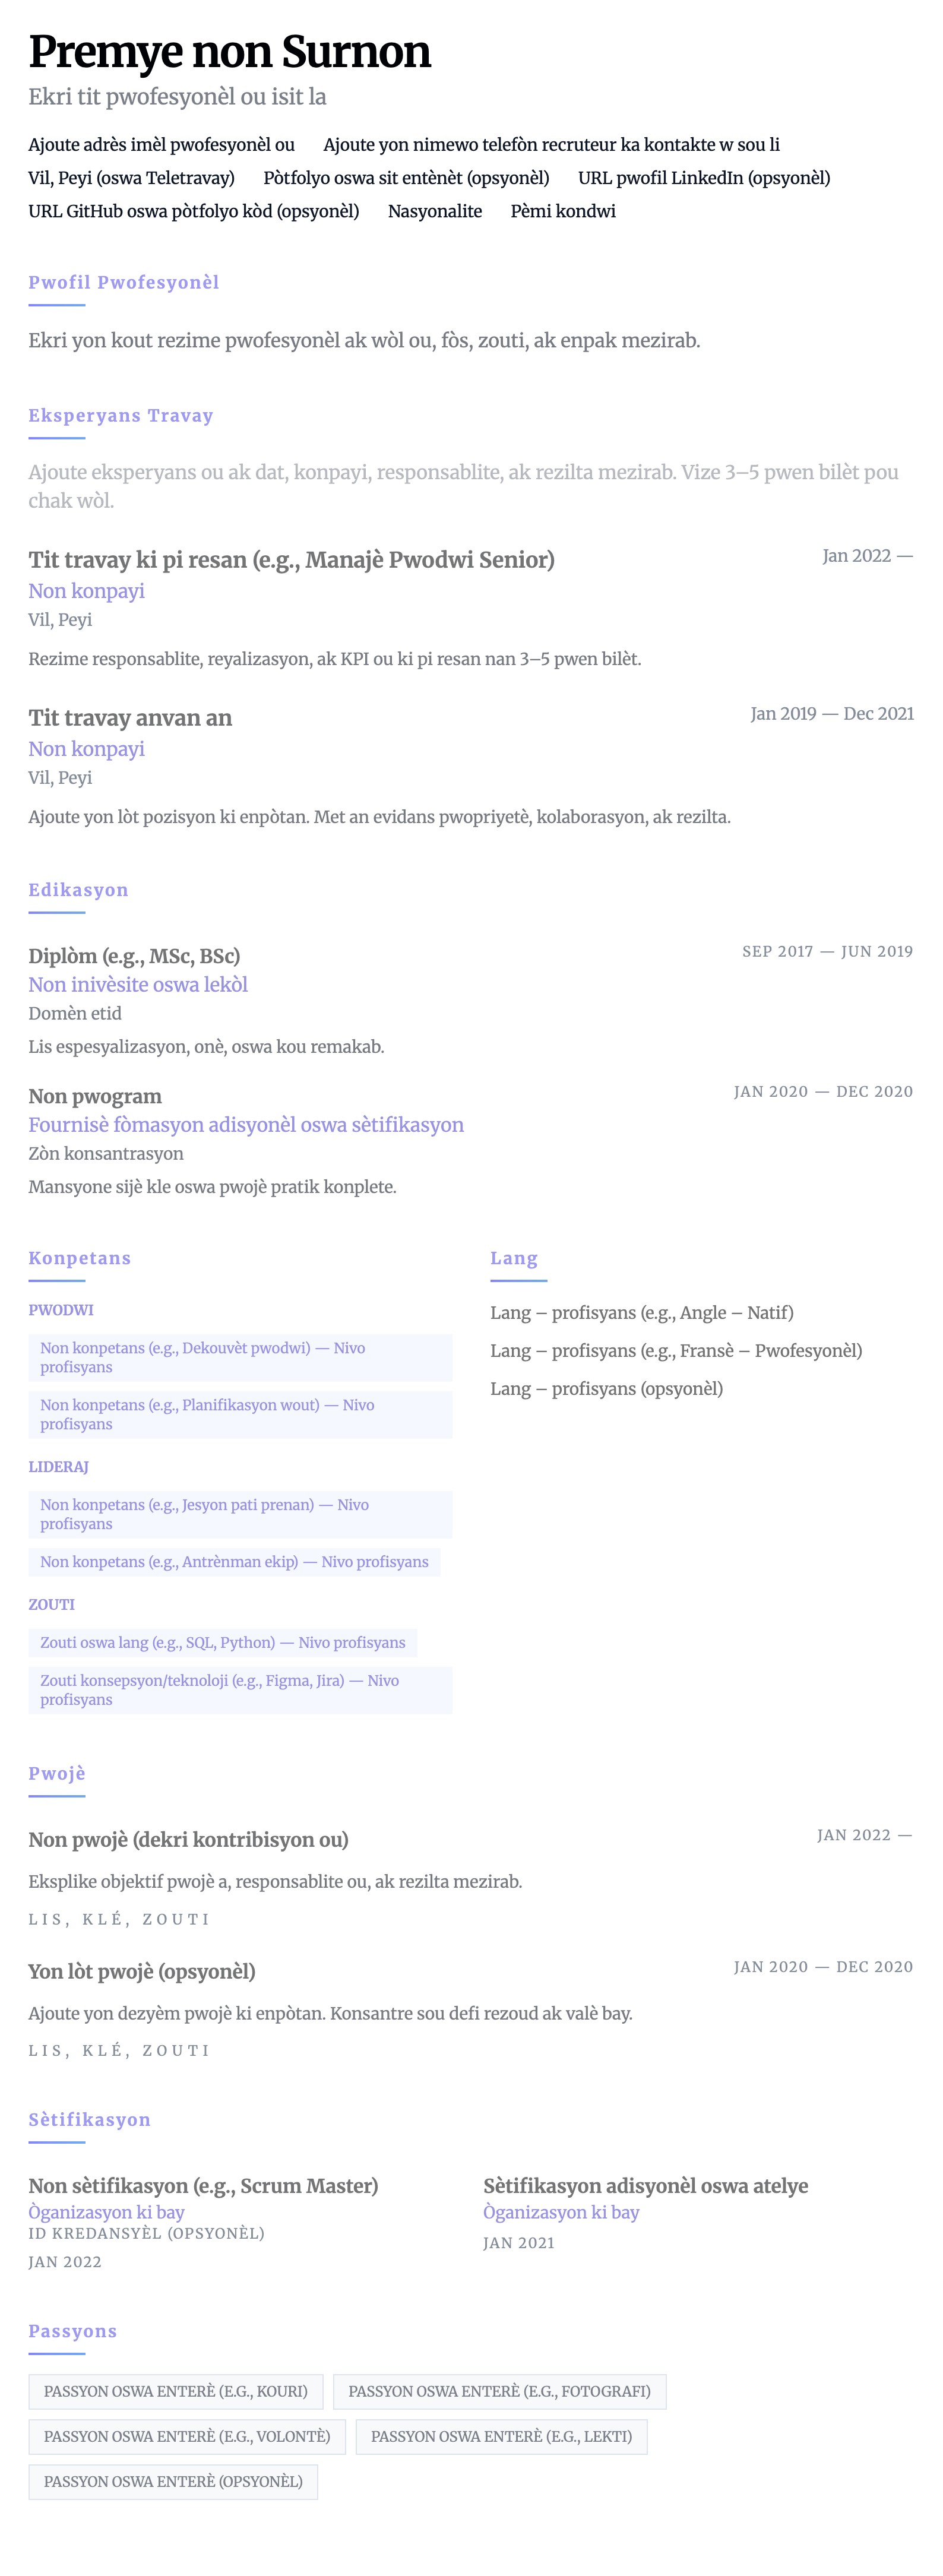Open the LinkedIn profile URL field
943x2576 pixels.
tap(704, 178)
